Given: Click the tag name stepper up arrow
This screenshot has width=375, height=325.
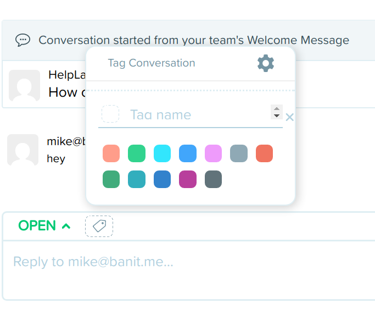Looking at the screenshot, I should click(x=277, y=108).
